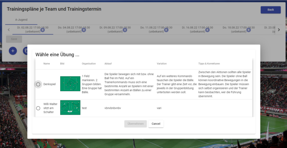Select the Willi Walter sitzt am Schalter radio button

38,108
